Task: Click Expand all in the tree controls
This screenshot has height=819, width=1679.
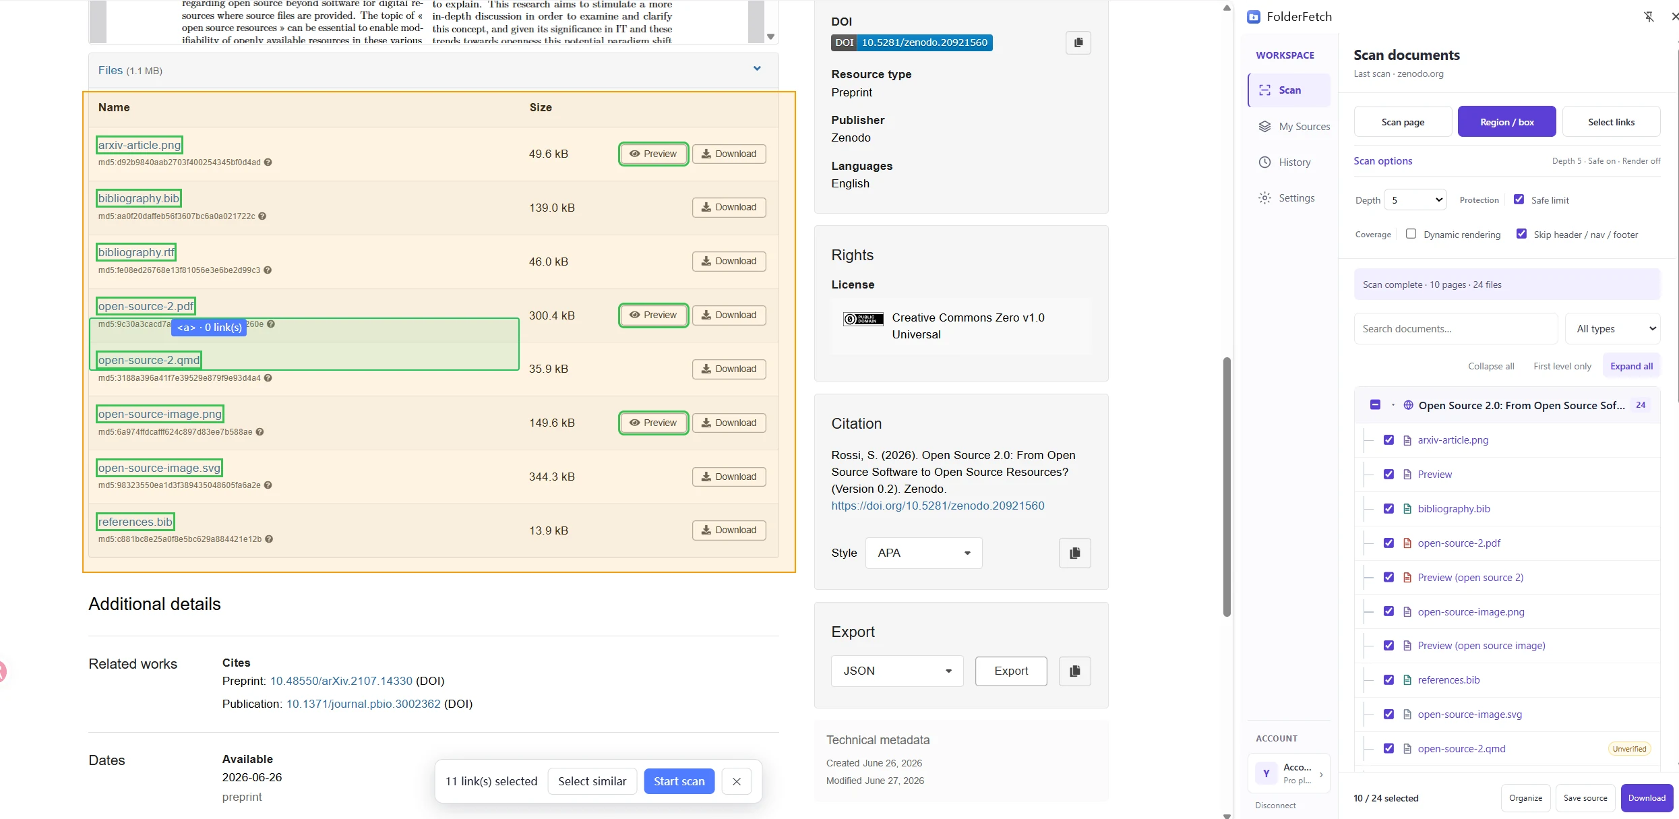Action: [x=1631, y=366]
